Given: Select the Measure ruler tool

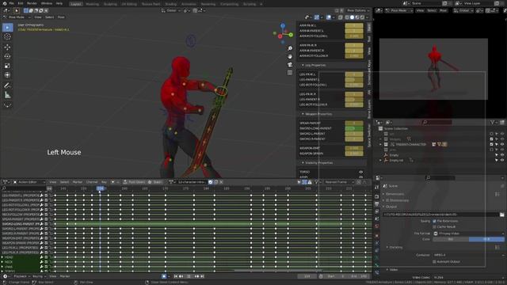Looking at the screenshot, I should (x=7, y=95).
